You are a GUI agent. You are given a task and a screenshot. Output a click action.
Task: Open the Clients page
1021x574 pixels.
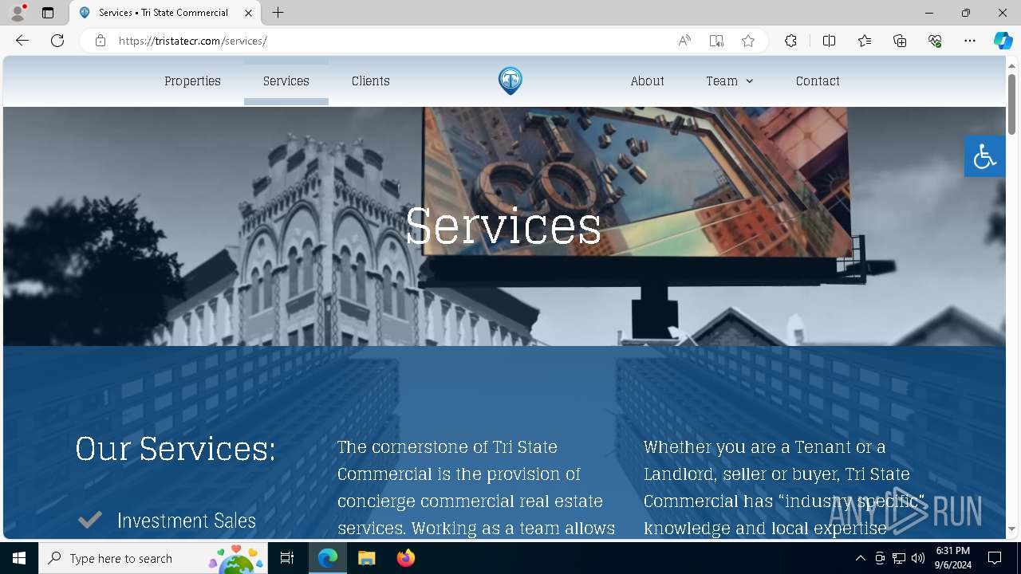371,81
